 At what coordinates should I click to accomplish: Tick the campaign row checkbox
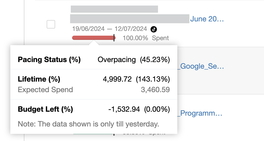(51, 24)
